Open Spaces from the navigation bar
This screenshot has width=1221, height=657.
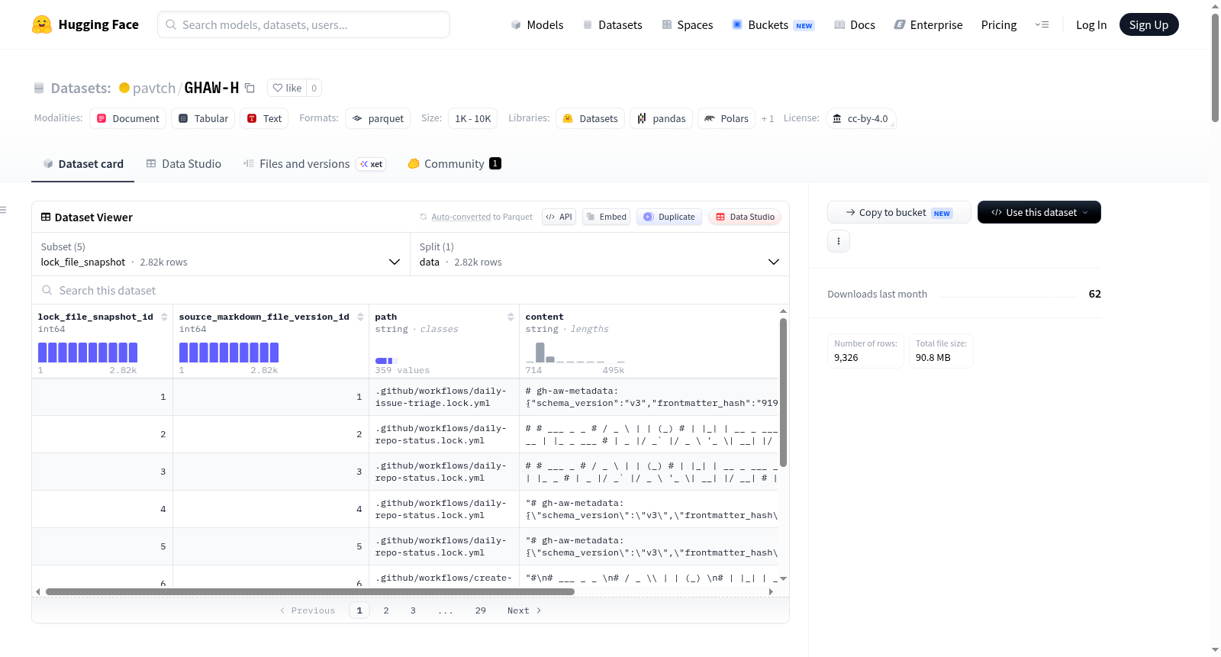pos(687,24)
